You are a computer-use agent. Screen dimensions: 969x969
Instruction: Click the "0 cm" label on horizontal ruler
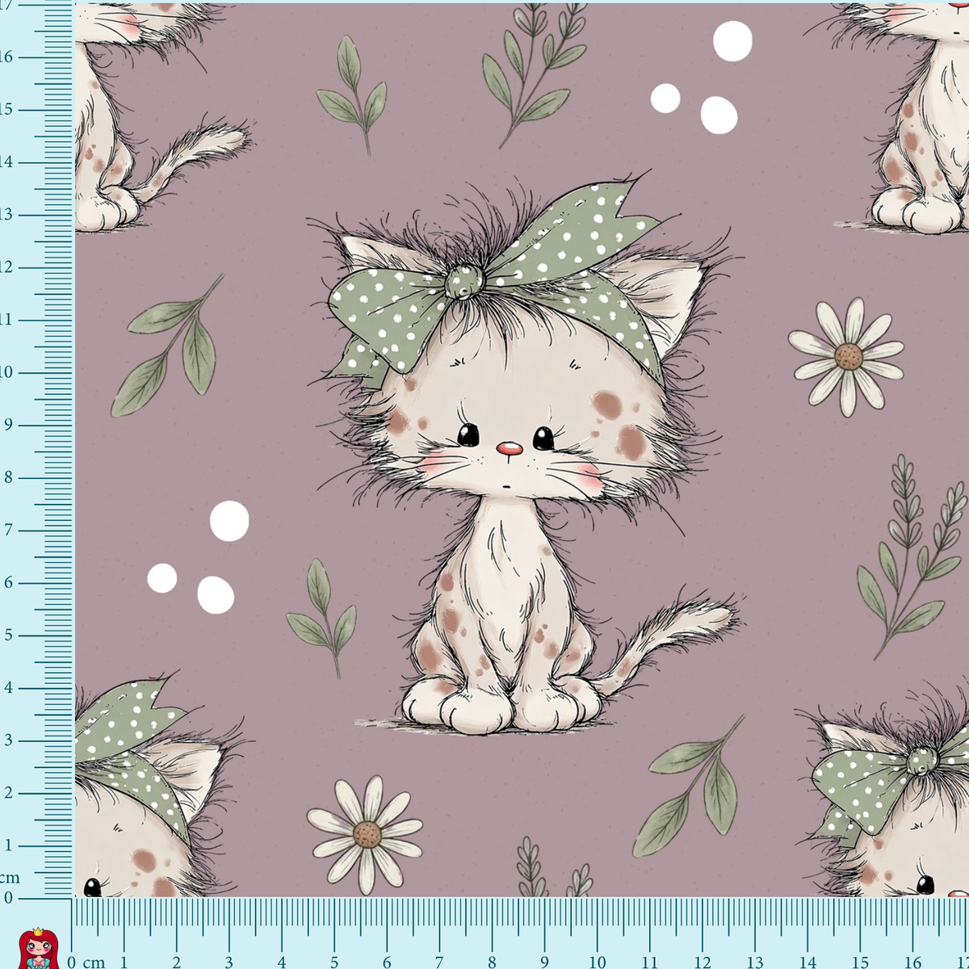[86, 962]
